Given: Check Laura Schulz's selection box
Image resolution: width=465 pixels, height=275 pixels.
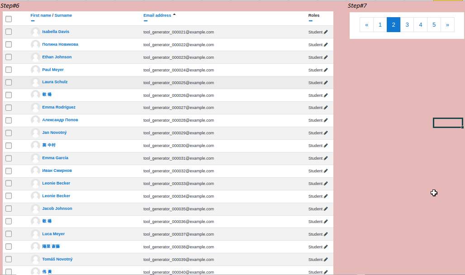Looking at the screenshot, I should tap(9, 82).
